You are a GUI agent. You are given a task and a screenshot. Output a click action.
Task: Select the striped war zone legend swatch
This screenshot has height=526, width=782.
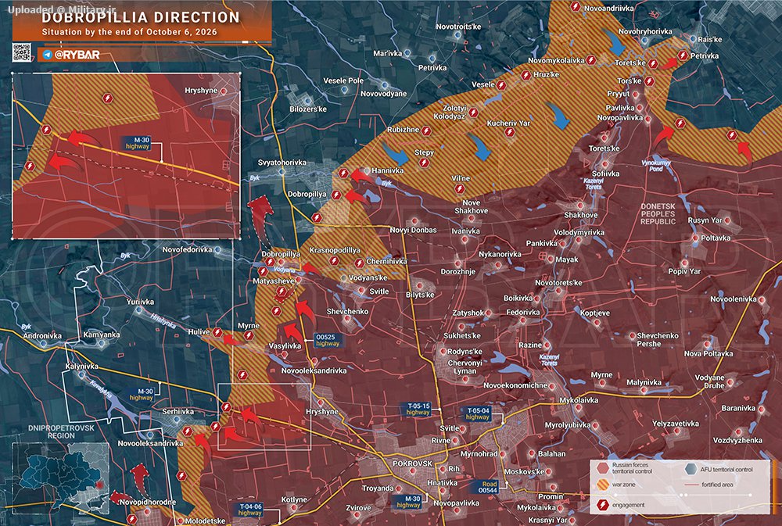point(603,484)
